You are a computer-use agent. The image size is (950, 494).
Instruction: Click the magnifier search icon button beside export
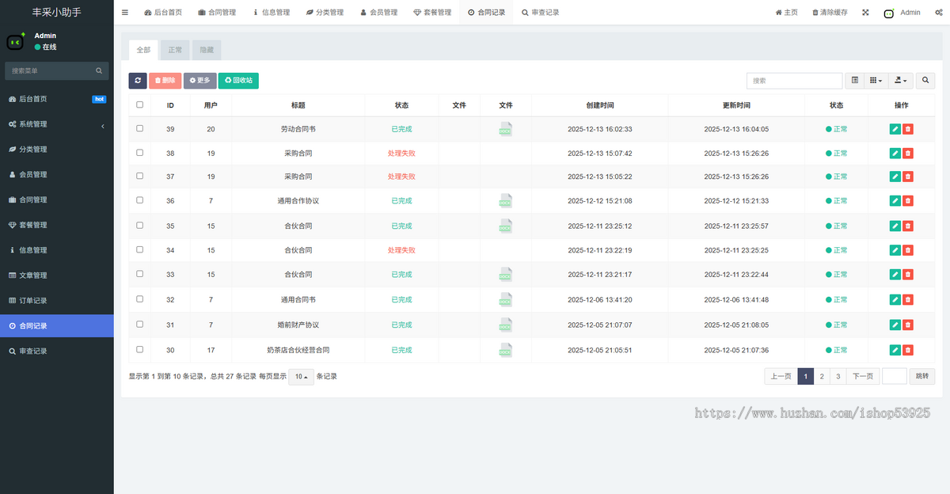click(925, 81)
